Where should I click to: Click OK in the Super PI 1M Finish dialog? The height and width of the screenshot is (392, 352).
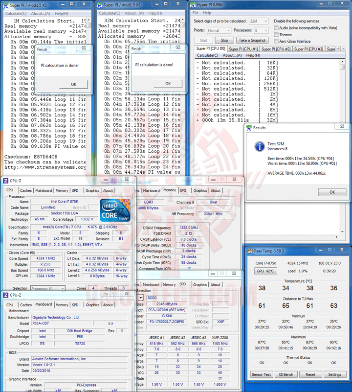[x=73, y=84]
